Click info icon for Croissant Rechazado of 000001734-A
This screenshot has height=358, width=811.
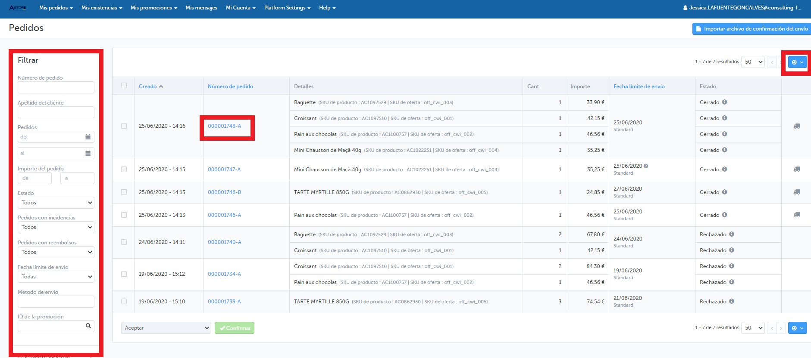click(732, 266)
